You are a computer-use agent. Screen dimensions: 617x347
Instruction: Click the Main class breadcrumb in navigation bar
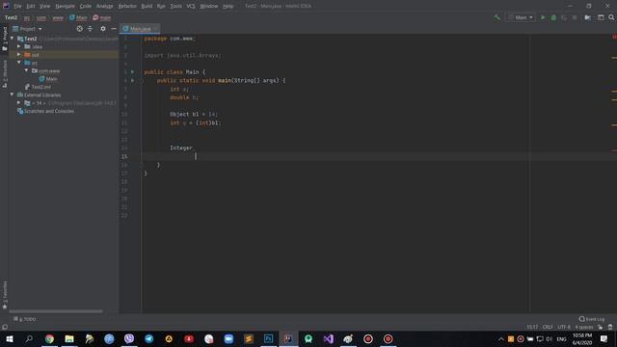pos(78,17)
